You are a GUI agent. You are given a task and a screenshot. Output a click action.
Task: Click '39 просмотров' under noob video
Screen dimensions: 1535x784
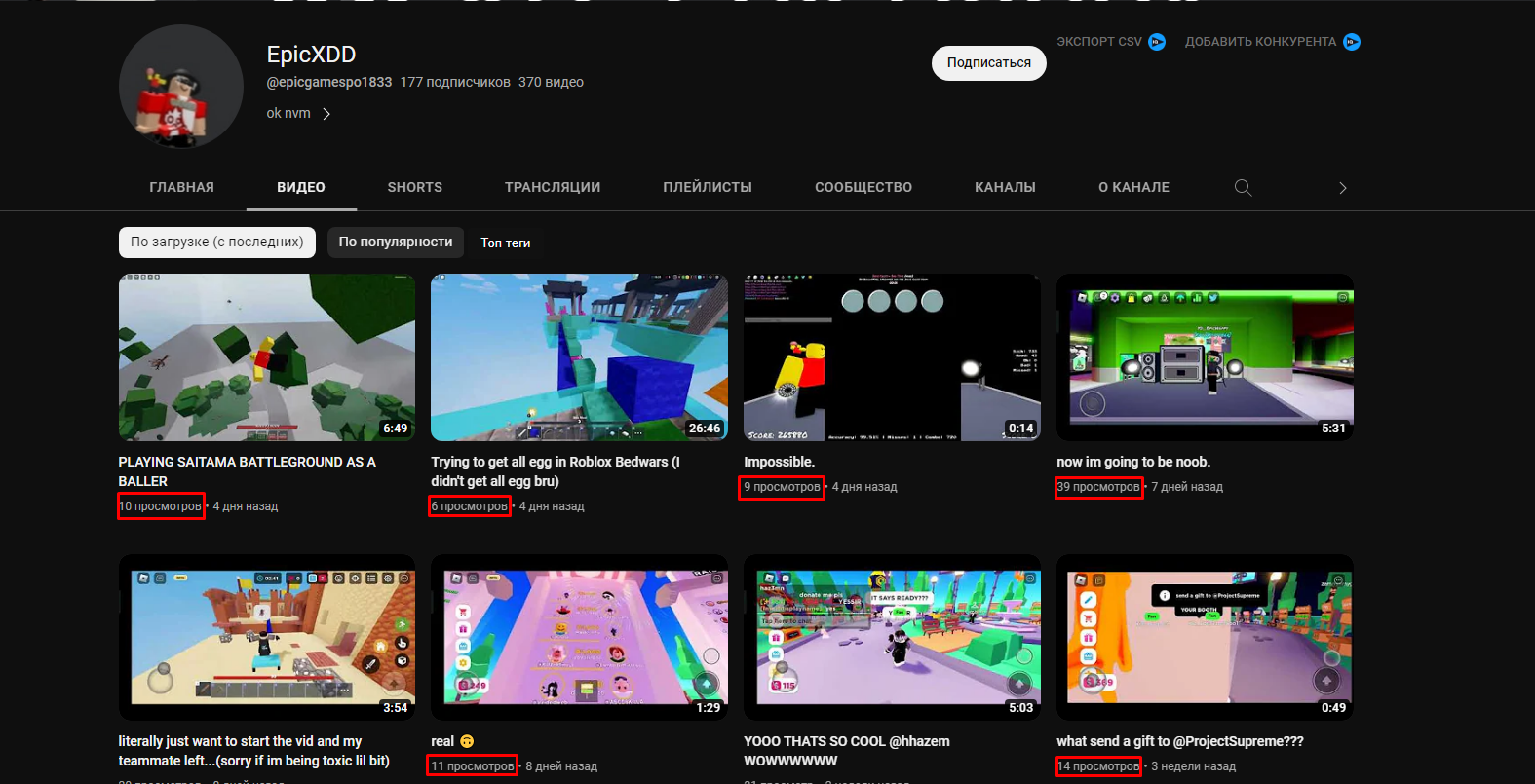coord(1098,487)
